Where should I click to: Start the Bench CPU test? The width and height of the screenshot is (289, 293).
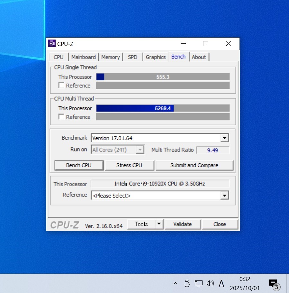point(79,165)
